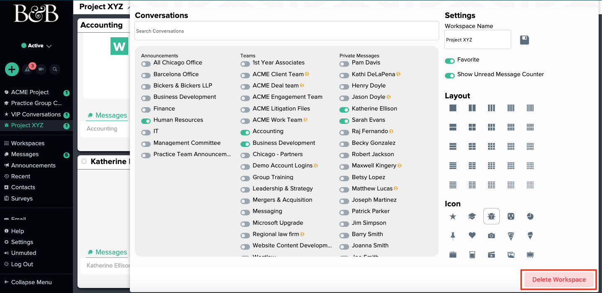Select the single-pane layout option
This screenshot has height=293, width=602.
click(453, 108)
